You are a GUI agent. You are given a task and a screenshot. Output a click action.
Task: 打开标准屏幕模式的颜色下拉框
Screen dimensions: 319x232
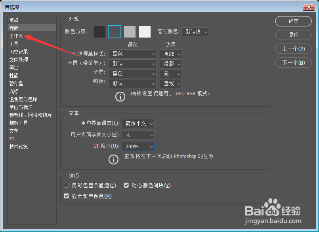point(132,54)
